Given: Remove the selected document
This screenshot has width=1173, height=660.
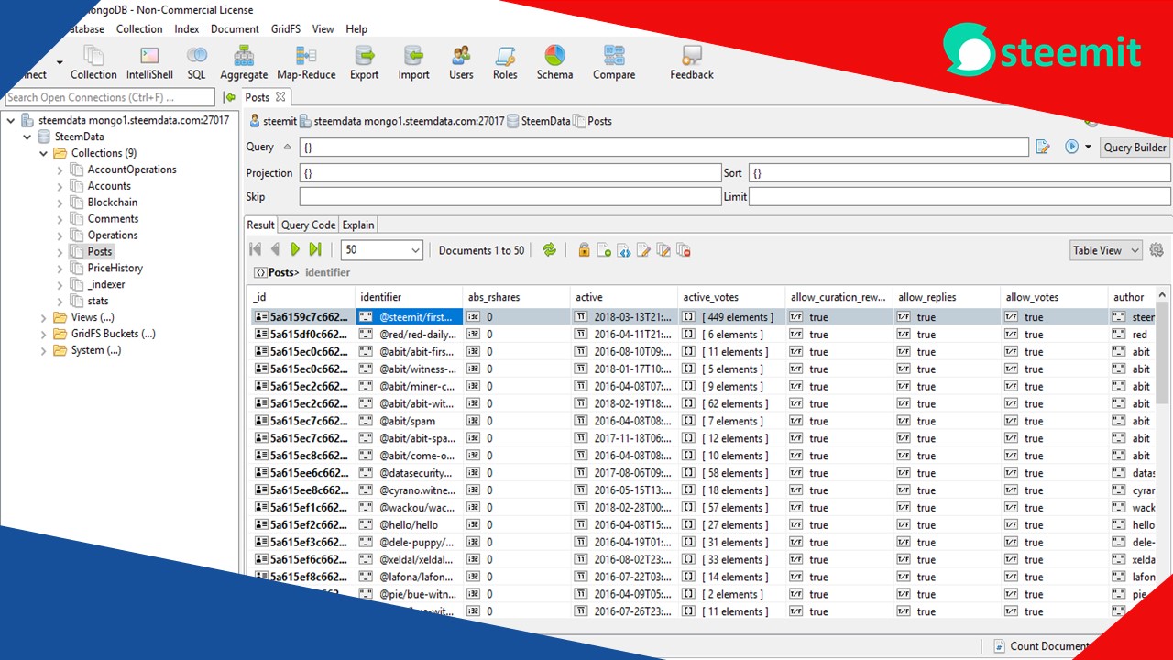Looking at the screenshot, I should (x=683, y=249).
